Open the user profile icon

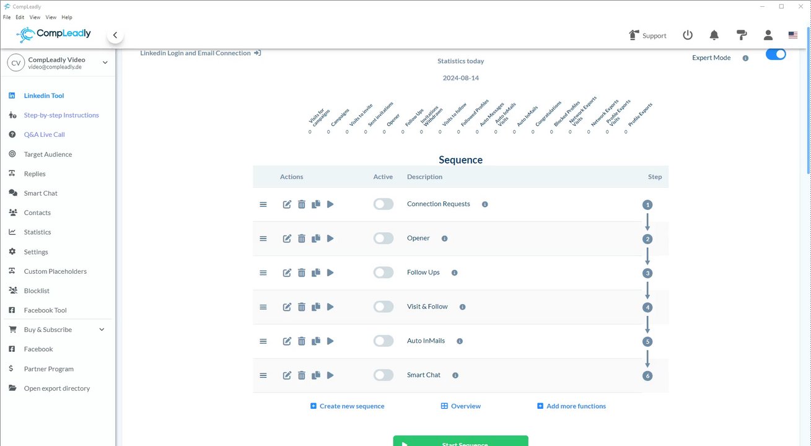click(768, 35)
